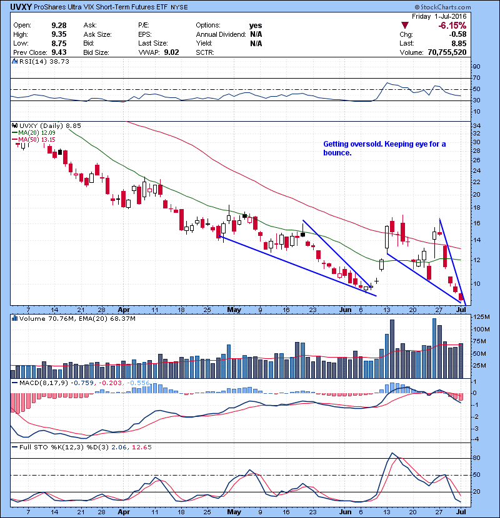
Task: Click the candlestick icon beside UVXY (Daily)
Action: pos(14,125)
